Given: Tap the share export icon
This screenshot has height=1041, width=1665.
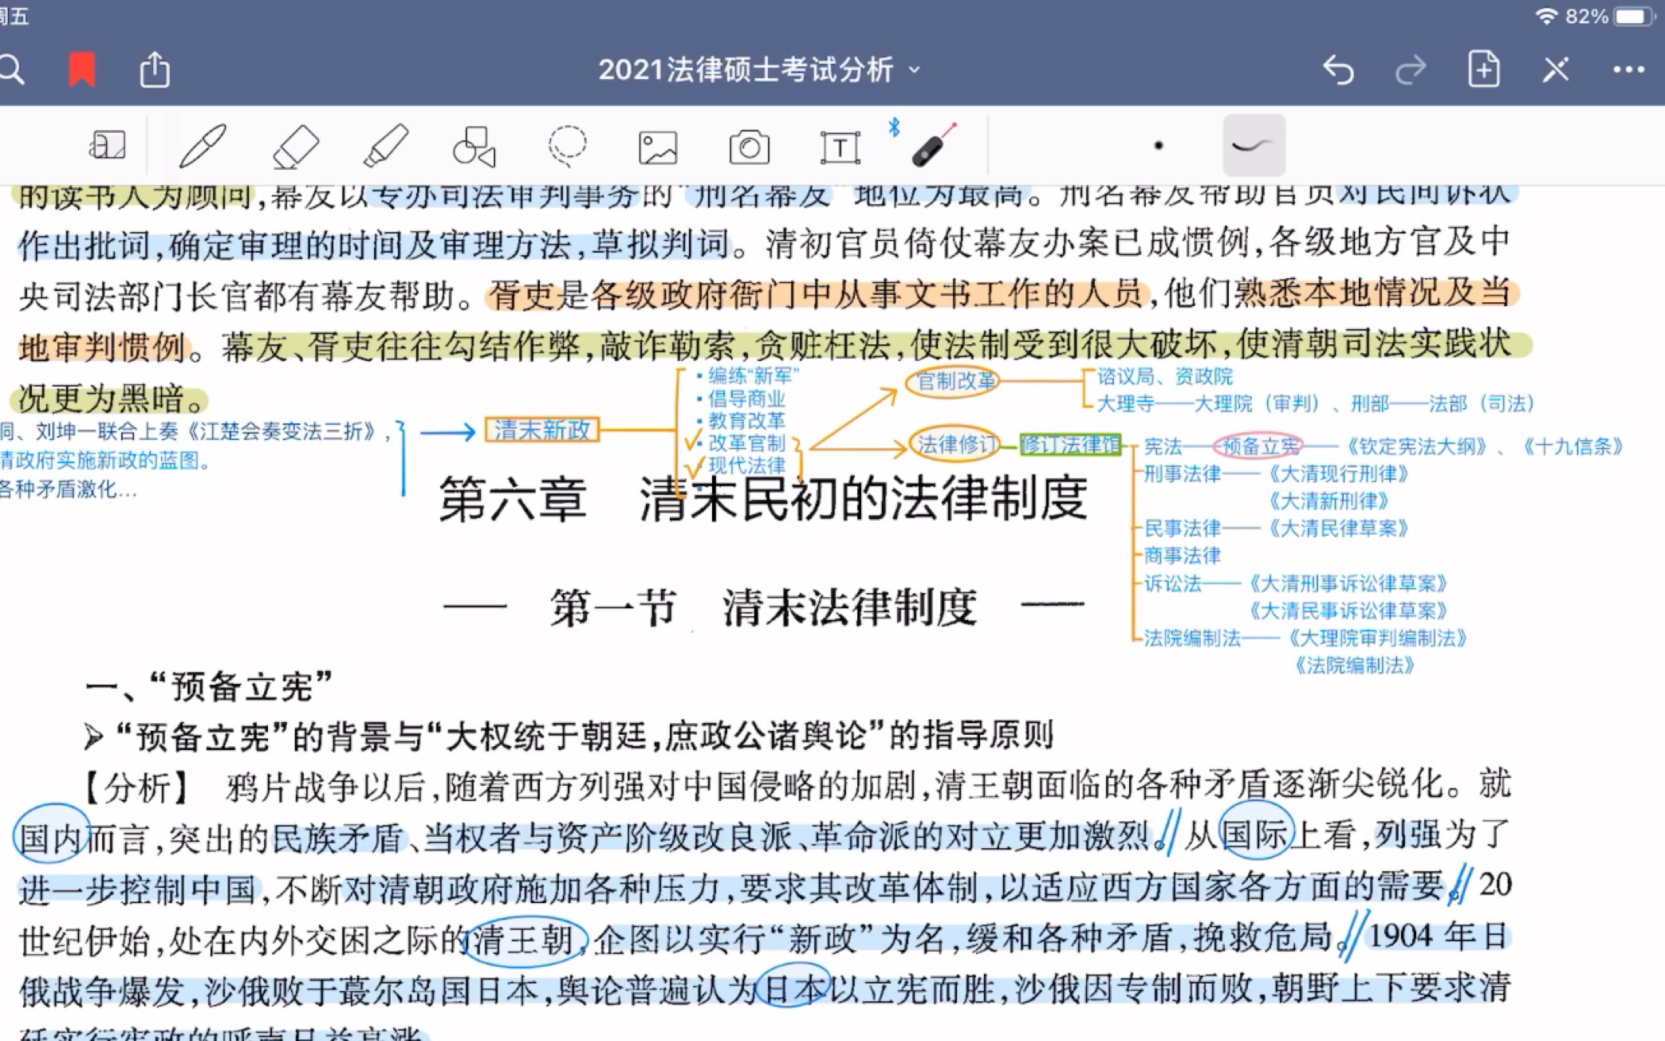Looking at the screenshot, I should point(155,69).
